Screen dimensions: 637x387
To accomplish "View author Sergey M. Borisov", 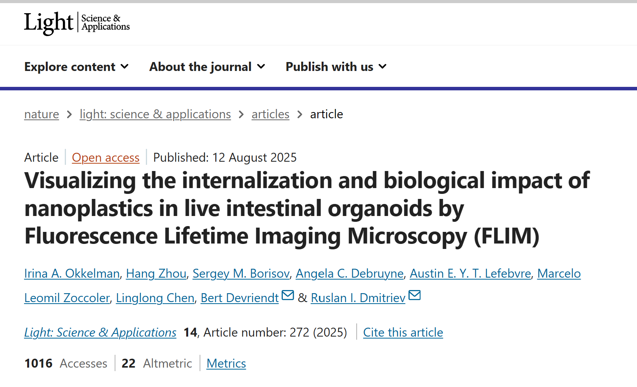I will click(241, 273).
